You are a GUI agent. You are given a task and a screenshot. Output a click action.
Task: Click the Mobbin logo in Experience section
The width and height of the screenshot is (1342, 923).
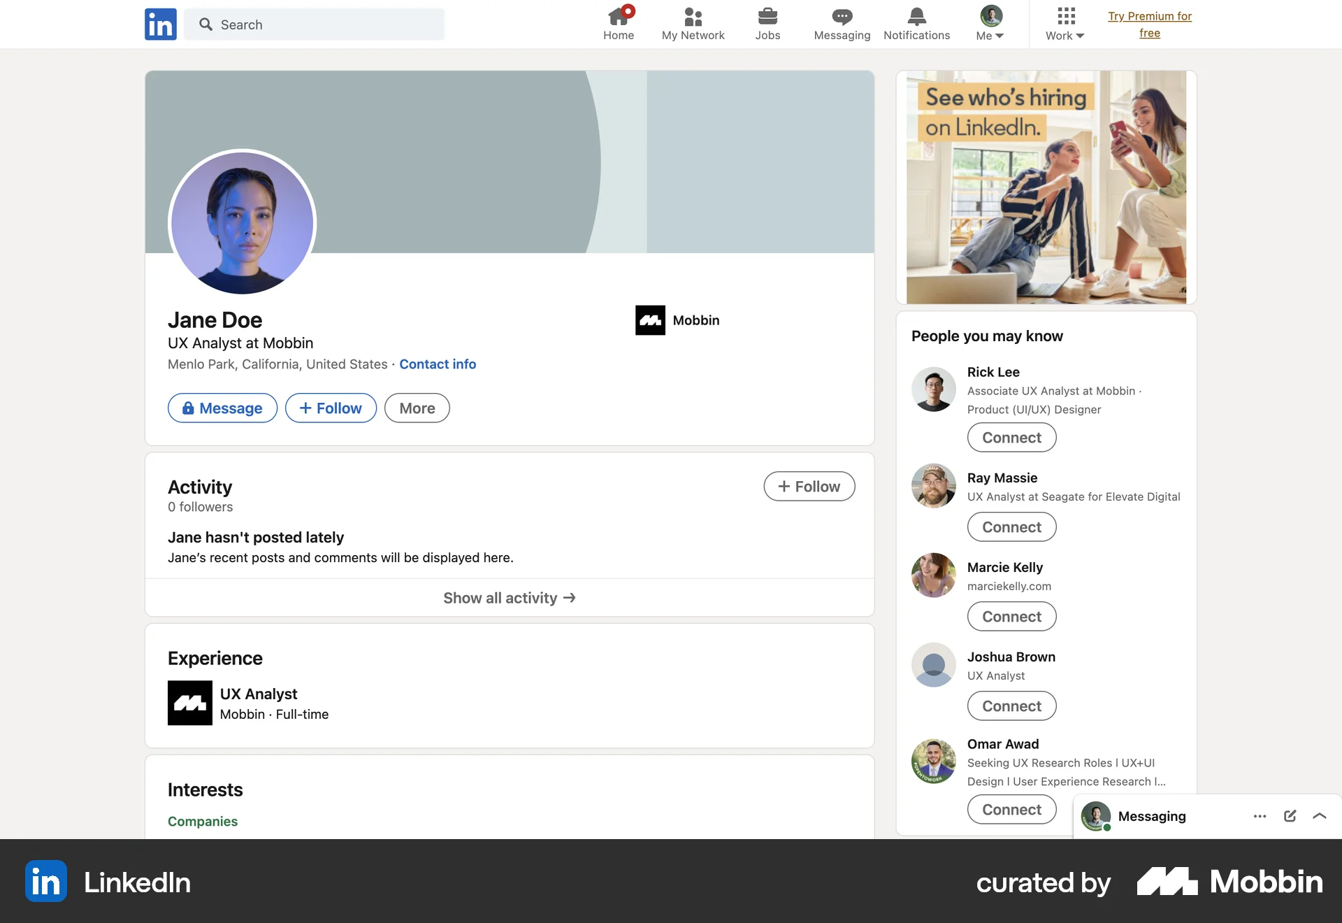coord(189,703)
